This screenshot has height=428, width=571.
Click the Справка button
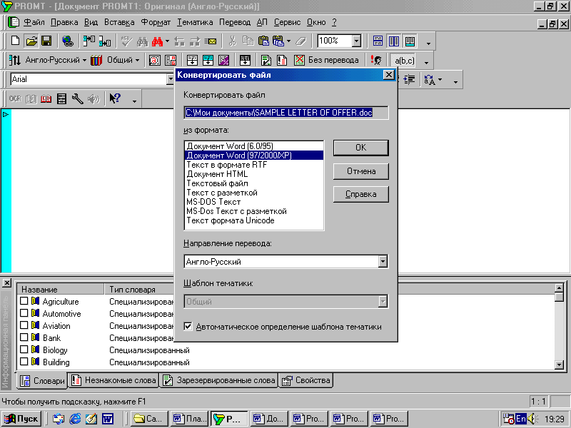tap(361, 194)
